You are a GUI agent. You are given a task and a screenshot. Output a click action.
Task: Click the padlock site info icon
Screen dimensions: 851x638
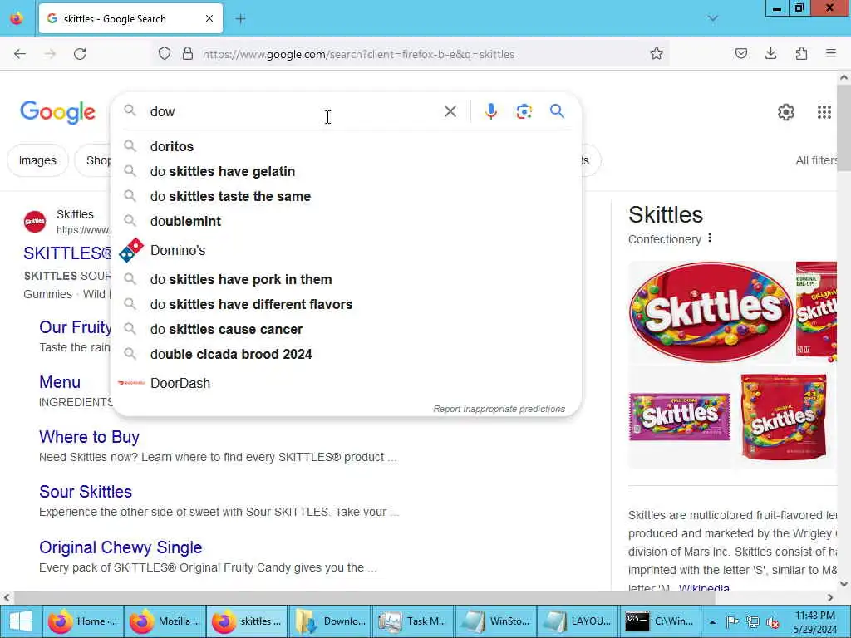click(188, 54)
